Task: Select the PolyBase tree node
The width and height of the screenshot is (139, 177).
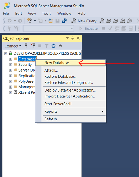Action: click(x=26, y=81)
